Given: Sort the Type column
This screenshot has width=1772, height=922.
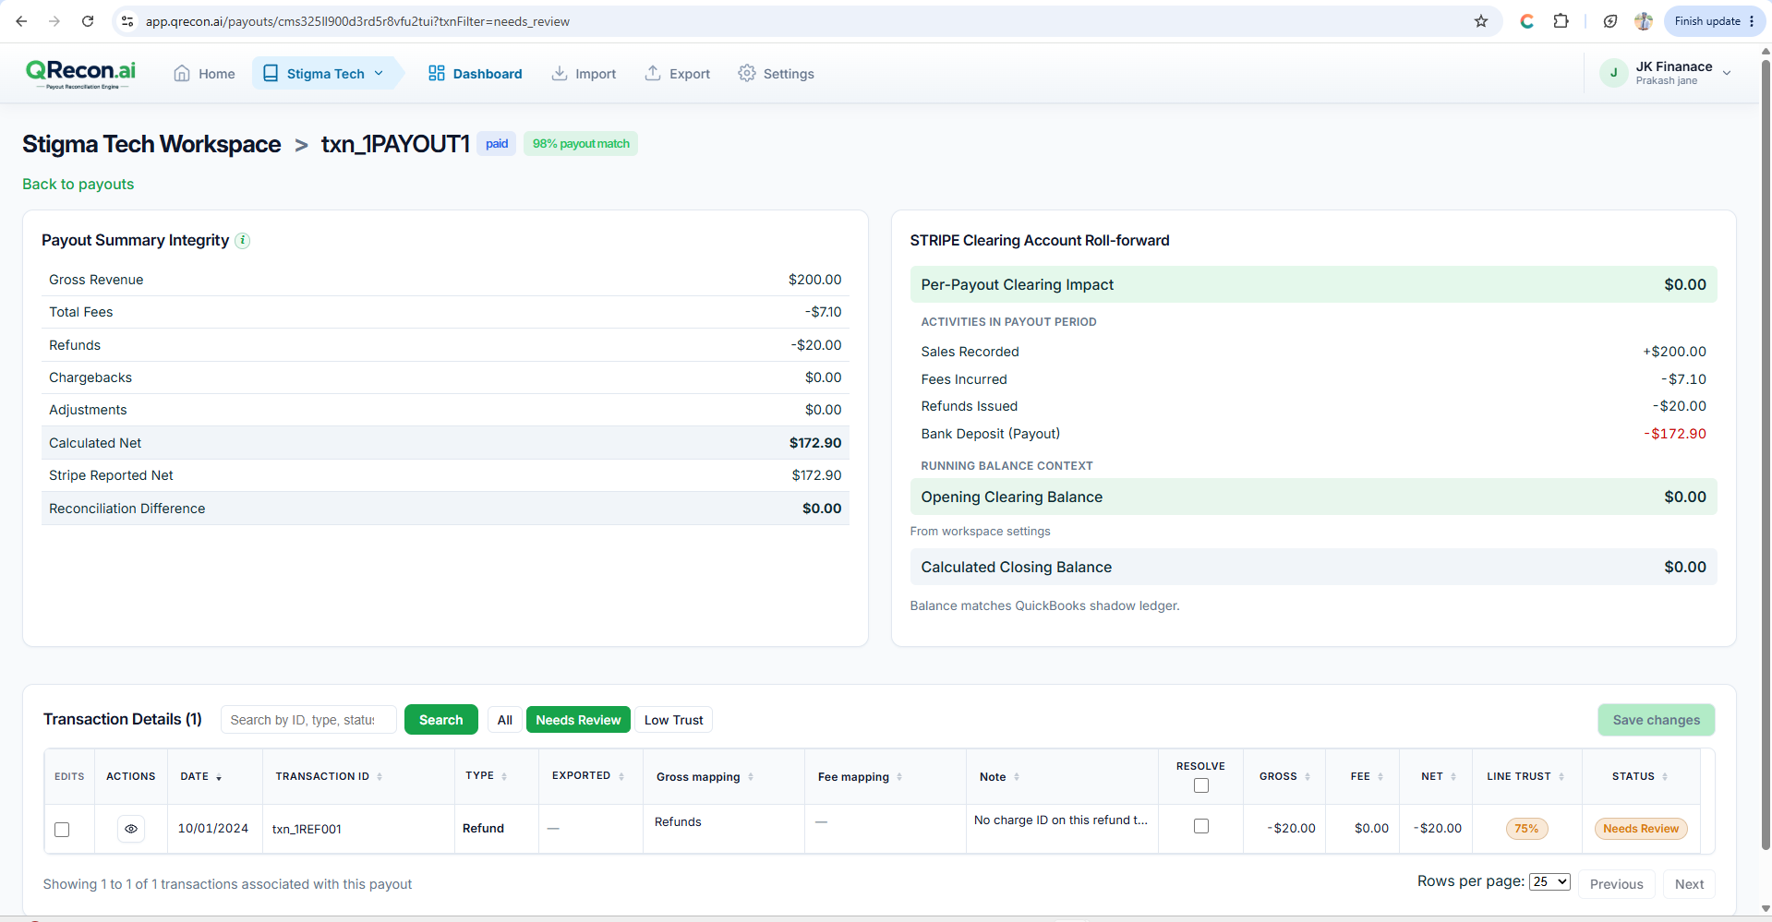Looking at the screenshot, I should (504, 776).
